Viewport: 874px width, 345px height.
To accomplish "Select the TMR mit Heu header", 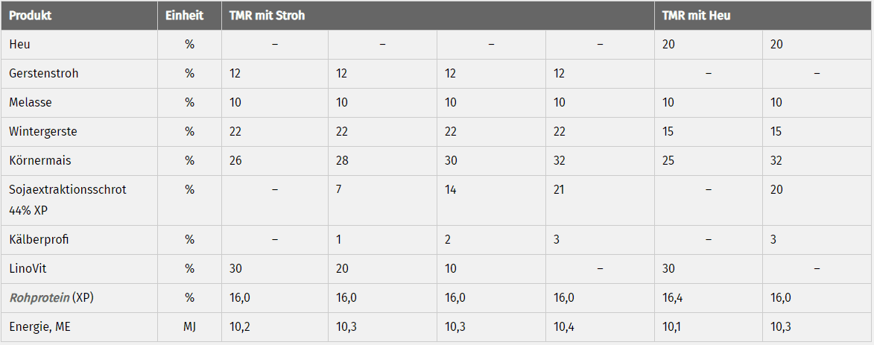I will pyautogui.click(x=696, y=15).
